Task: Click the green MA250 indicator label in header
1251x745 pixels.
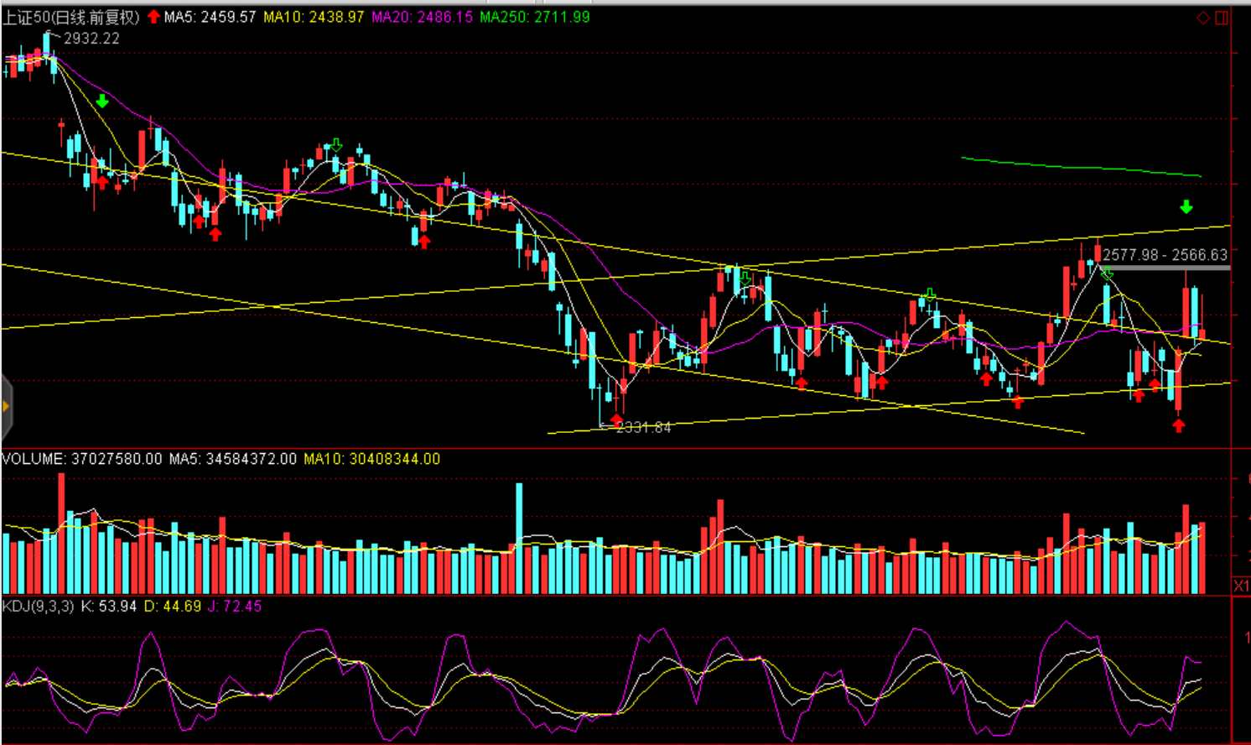Action: pyautogui.click(x=535, y=17)
